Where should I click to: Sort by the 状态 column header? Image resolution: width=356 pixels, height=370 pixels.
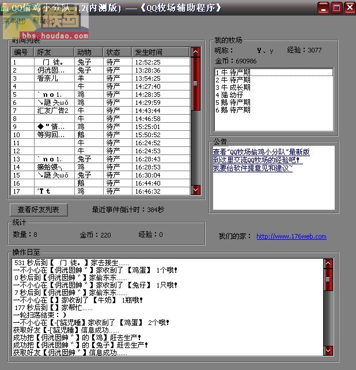(x=118, y=52)
